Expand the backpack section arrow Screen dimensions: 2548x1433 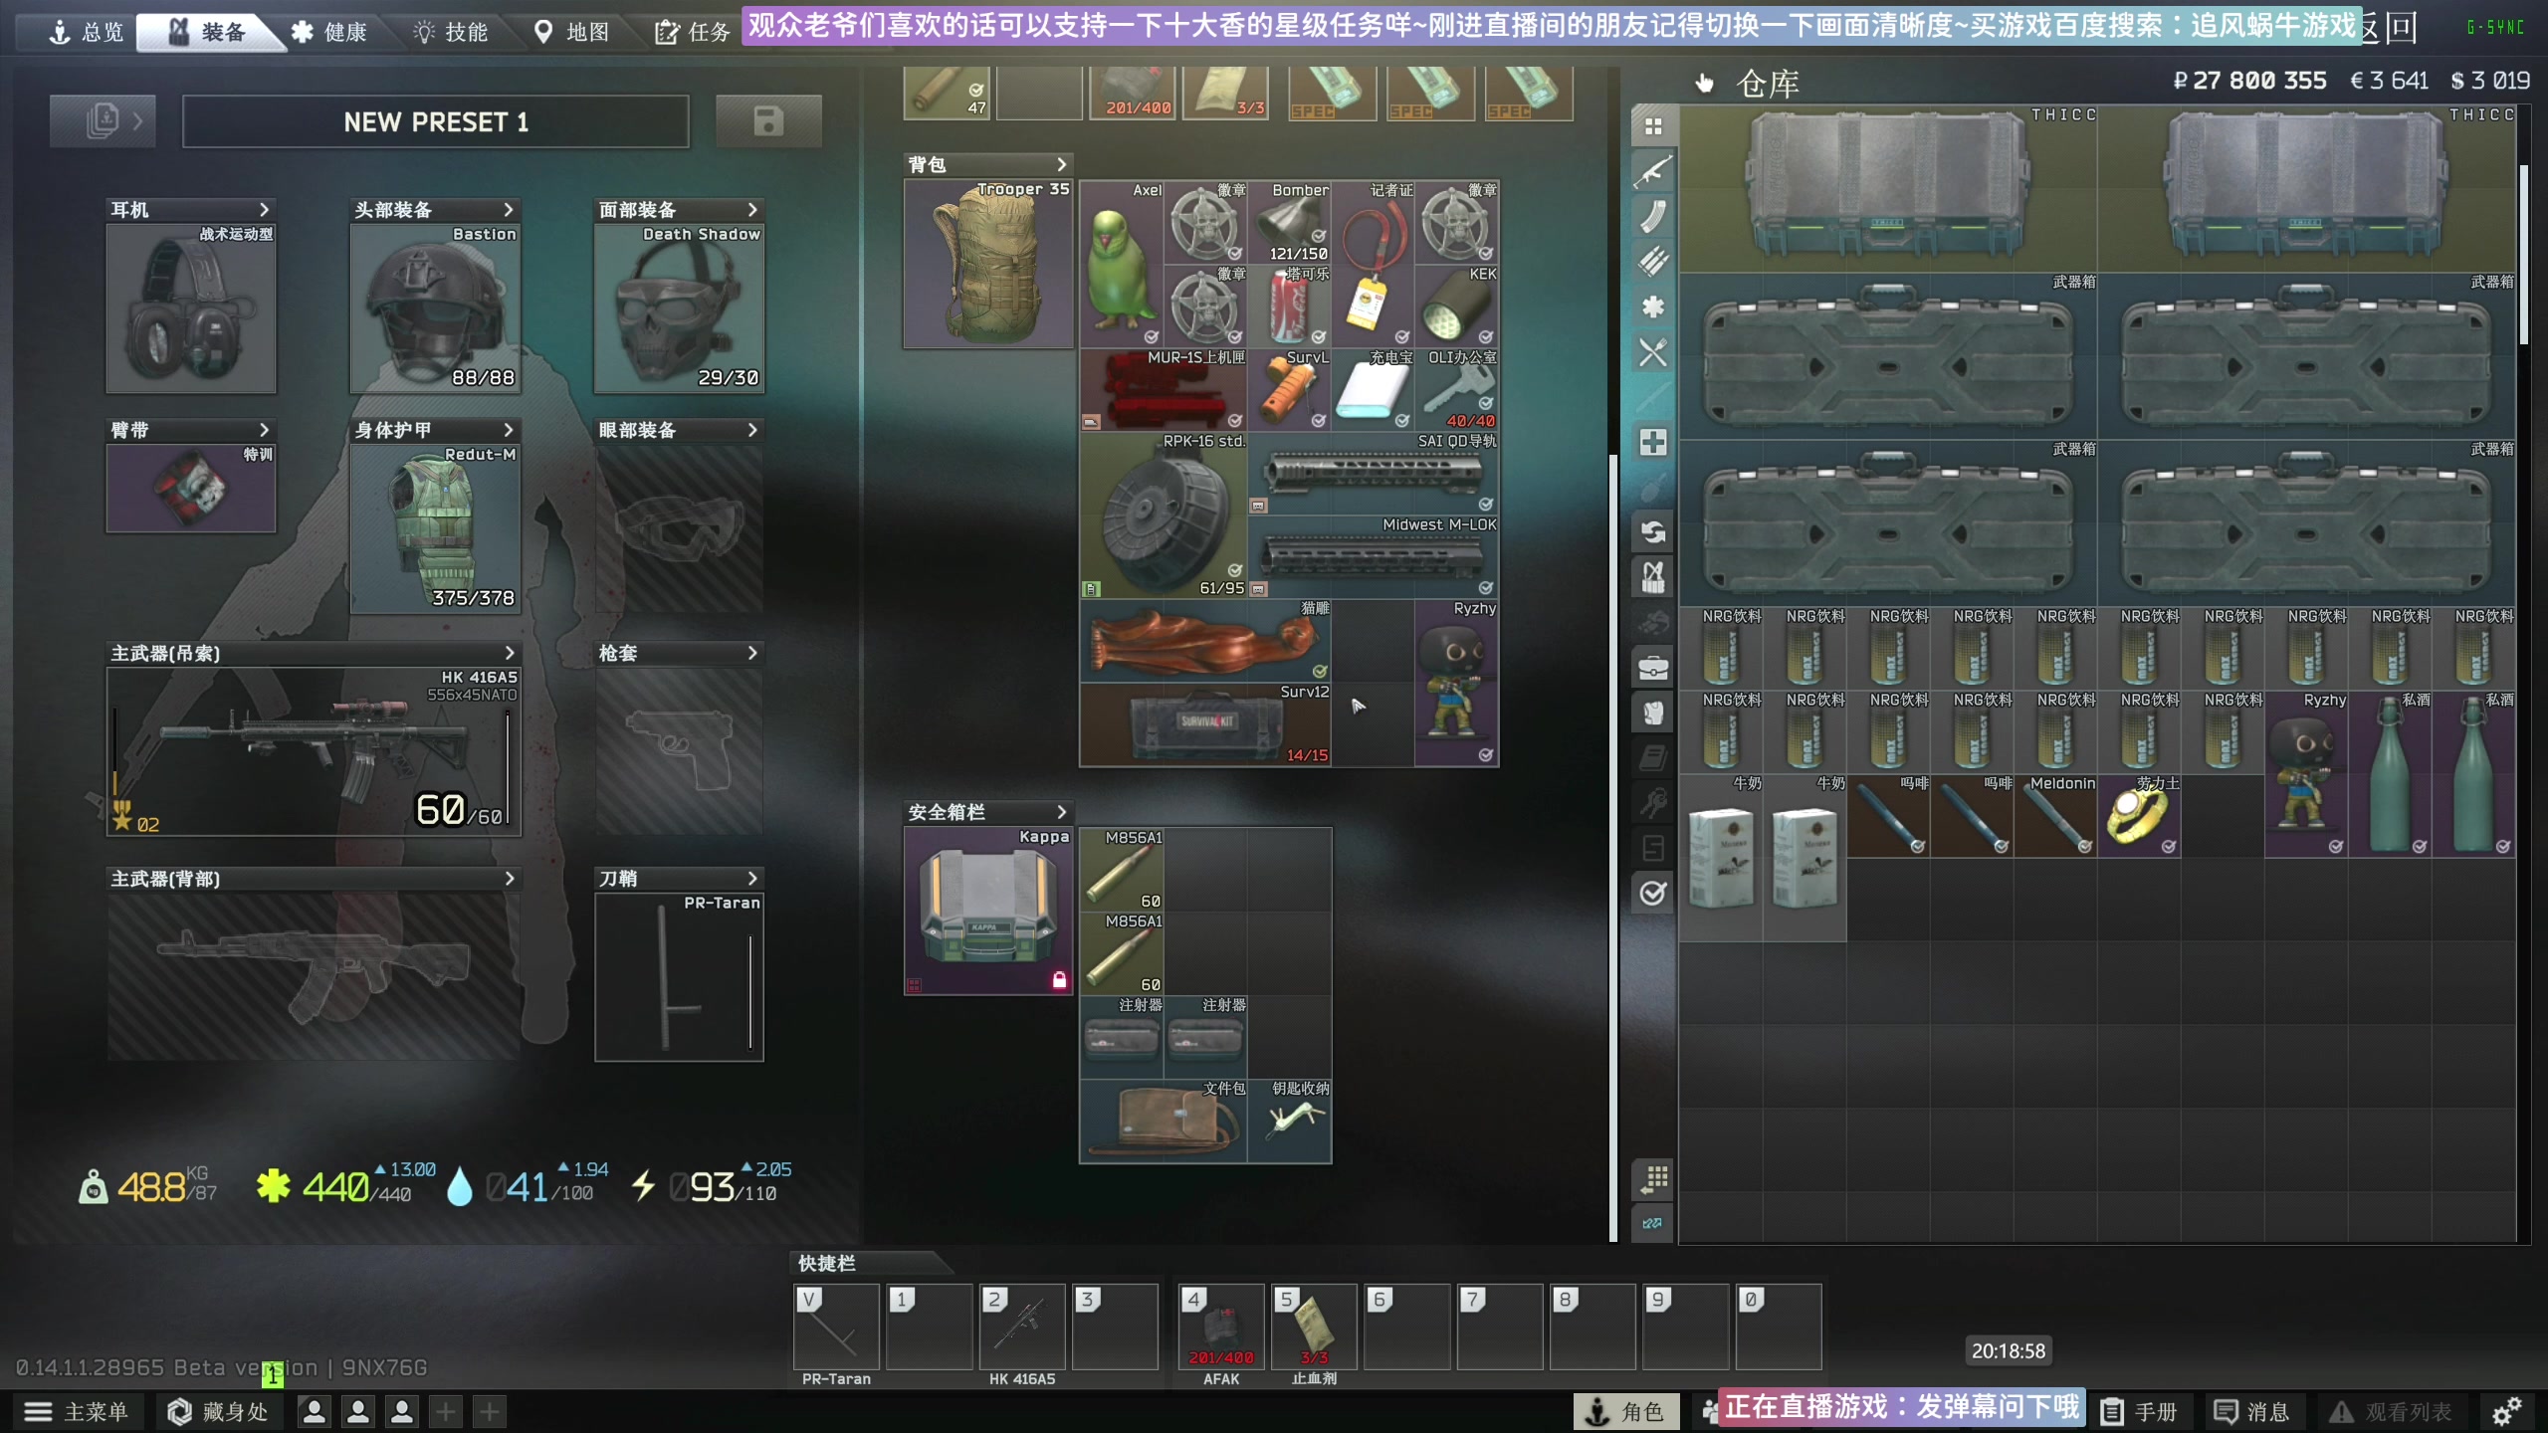click(x=1061, y=164)
